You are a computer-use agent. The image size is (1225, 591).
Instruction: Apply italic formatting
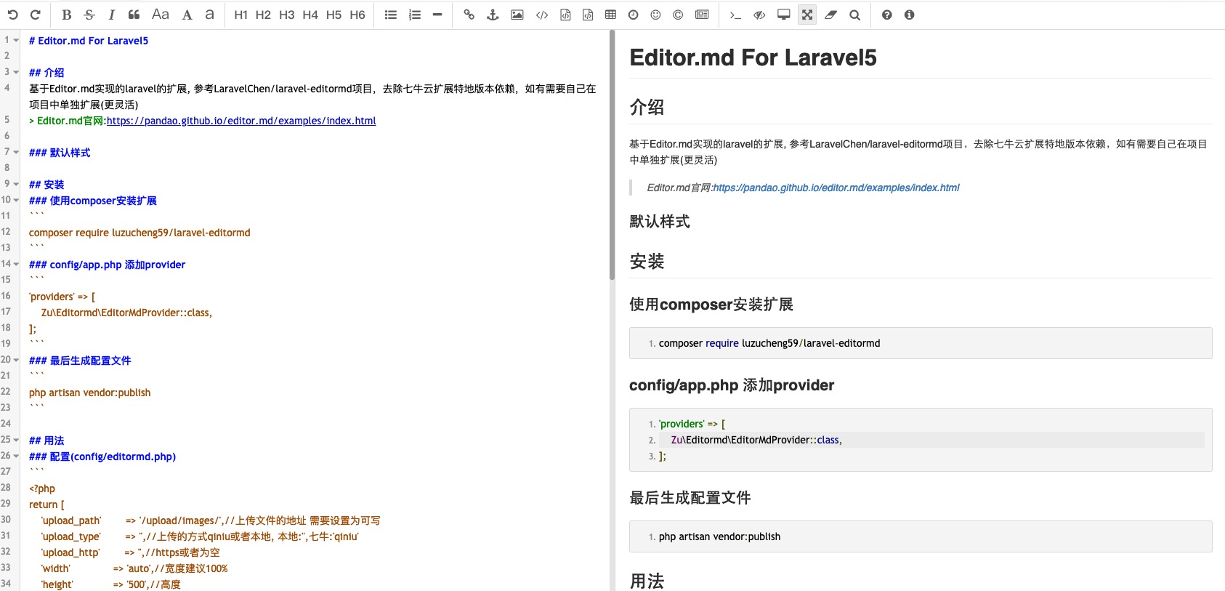pyautogui.click(x=111, y=15)
